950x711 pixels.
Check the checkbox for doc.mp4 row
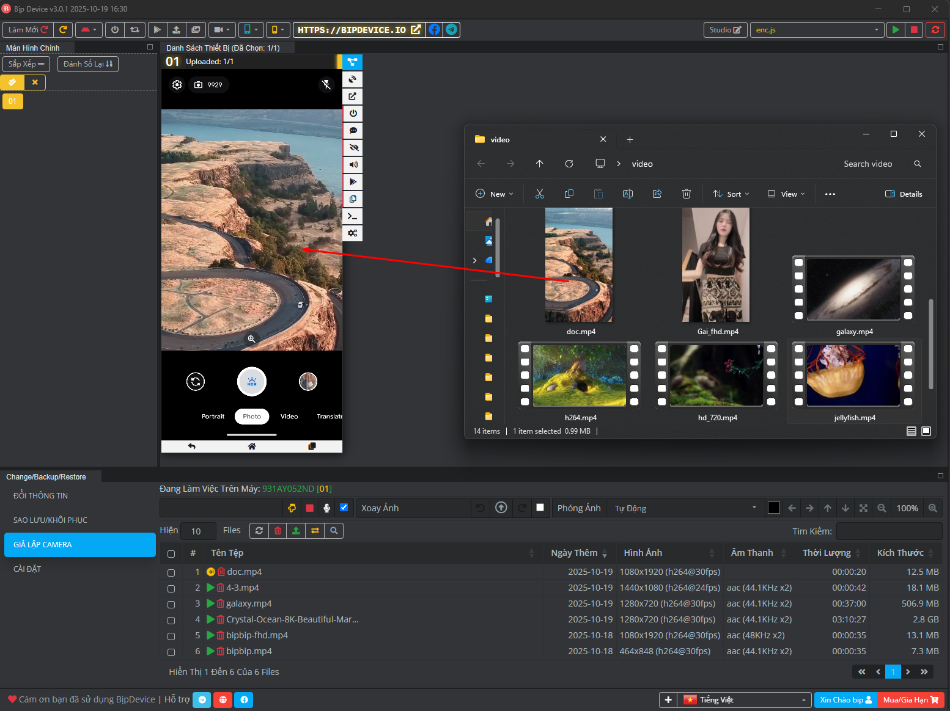(171, 572)
